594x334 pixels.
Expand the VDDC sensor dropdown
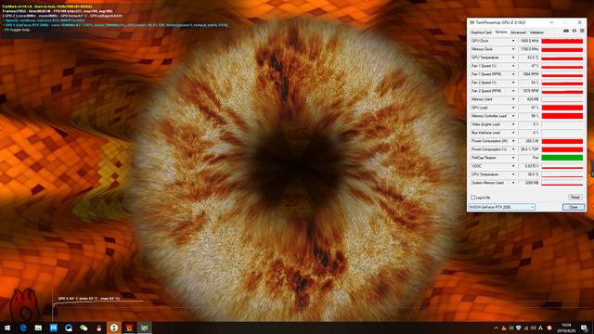pyautogui.click(x=513, y=166)
